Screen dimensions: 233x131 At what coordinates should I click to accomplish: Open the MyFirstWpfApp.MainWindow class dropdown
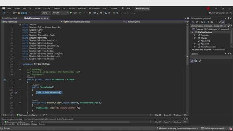pyautogui.click(x=94, y=22)
